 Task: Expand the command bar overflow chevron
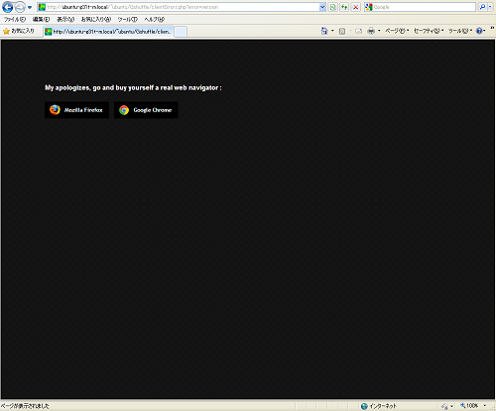point(492,29)
